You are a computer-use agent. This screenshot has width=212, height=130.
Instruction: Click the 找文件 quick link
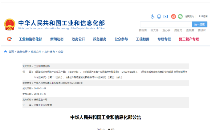coord(154,30)
